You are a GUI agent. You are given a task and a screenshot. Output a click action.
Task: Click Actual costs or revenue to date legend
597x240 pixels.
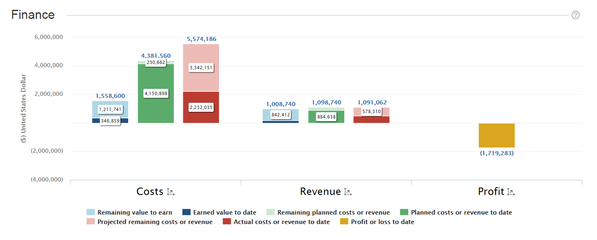281,222
